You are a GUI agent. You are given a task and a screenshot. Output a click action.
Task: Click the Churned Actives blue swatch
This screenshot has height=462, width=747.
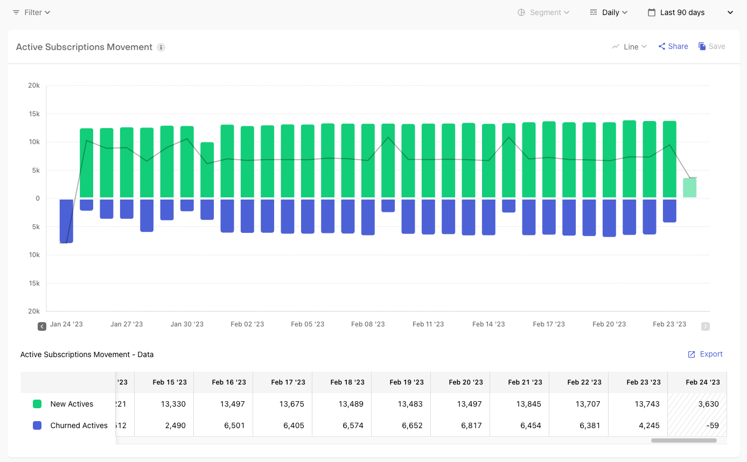(37, 425)
